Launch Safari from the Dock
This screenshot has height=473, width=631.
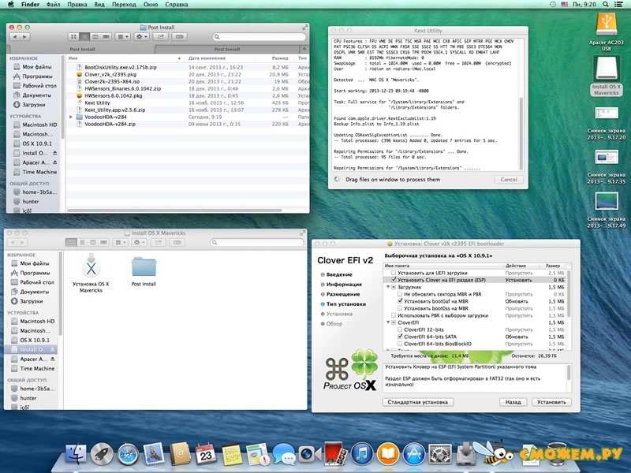128,455
